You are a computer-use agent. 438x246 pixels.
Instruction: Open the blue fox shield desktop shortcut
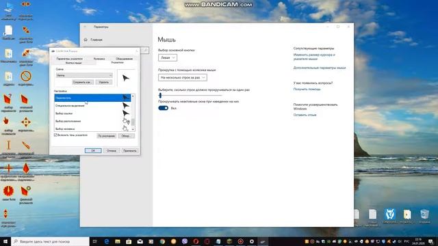coord(389,216)
